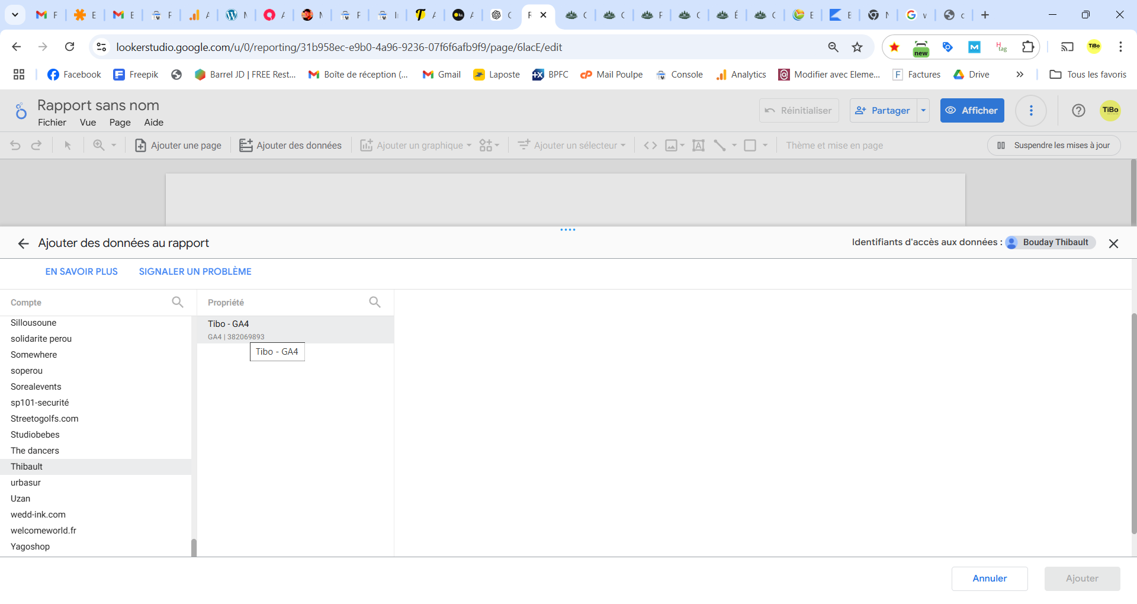This screenshot has width=1137, height=604.
Task: Expand the Partager dropdown arrow
Action: 923,110
